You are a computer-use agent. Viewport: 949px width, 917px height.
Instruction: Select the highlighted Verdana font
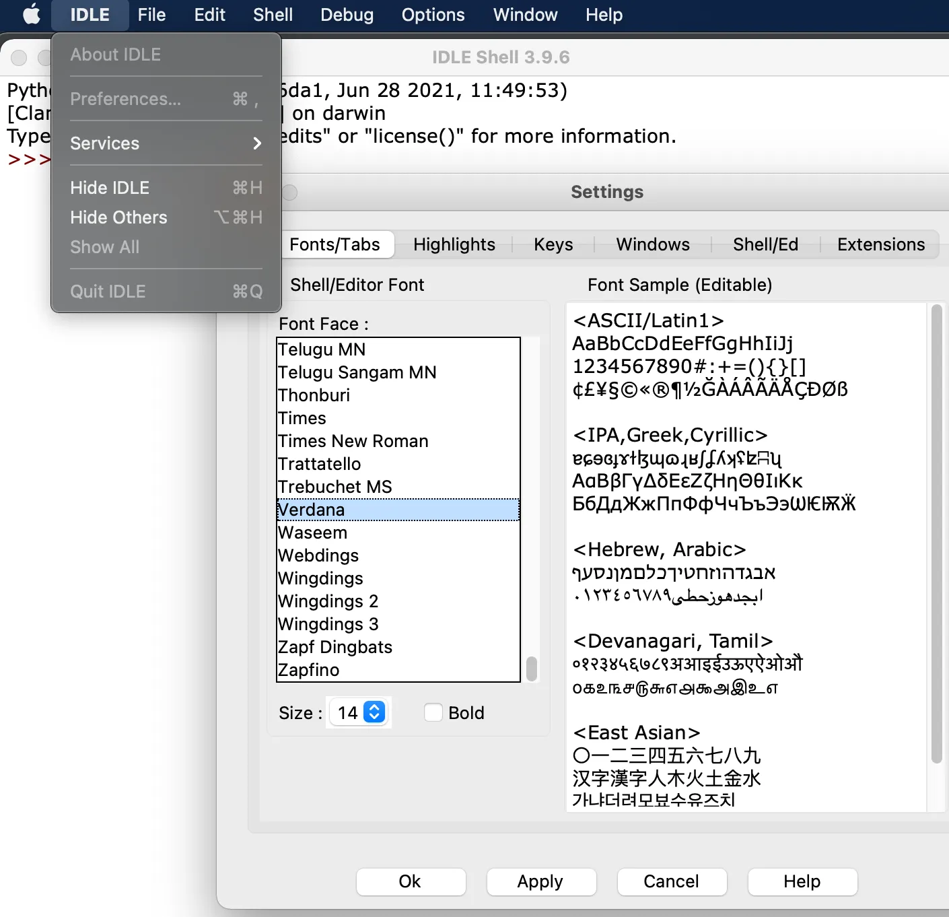click(x=398, y=510)
